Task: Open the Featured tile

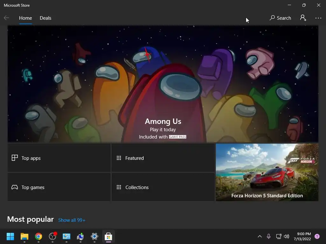Action: [163, 158]
